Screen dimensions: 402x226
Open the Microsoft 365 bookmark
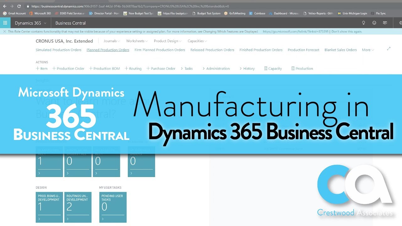(x=40, y=13)
